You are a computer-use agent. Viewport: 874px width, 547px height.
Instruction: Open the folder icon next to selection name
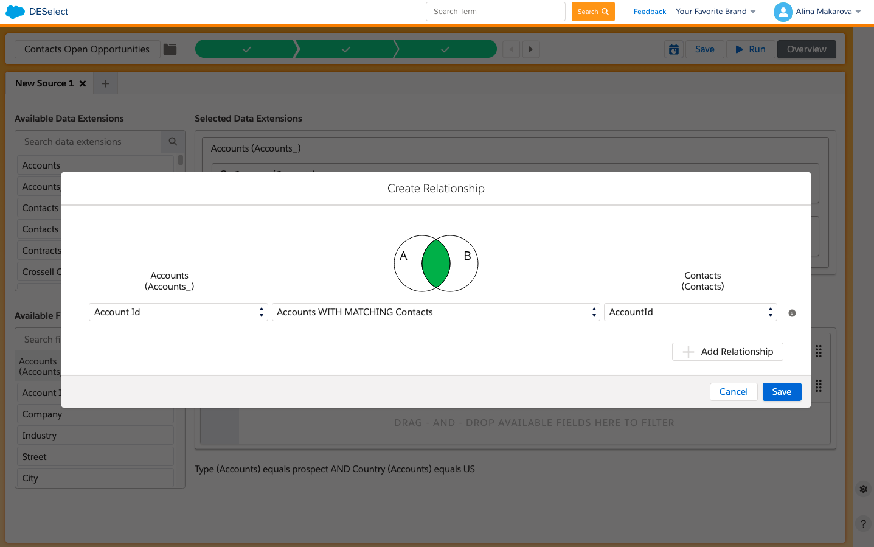point(170,49)
